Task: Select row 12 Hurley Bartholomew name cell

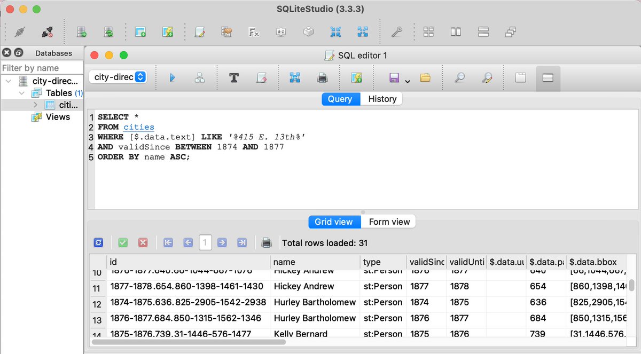Action: (x=315, y=302)
